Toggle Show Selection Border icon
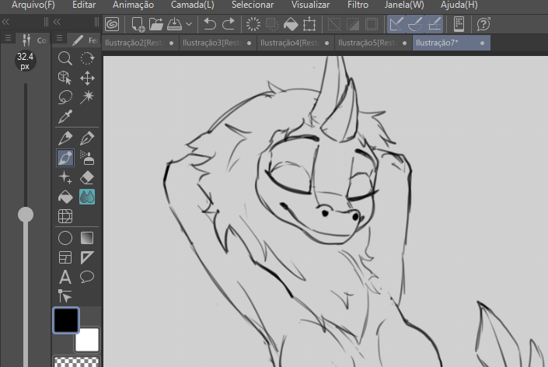The width and height of the screenshot is (548, 367). tap(371, 24)
